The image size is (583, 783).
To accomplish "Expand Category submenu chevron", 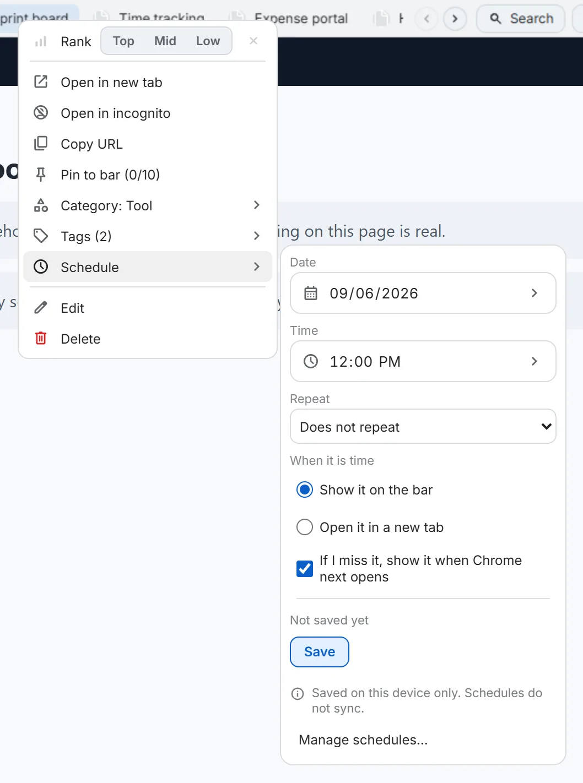I will 256,205.
